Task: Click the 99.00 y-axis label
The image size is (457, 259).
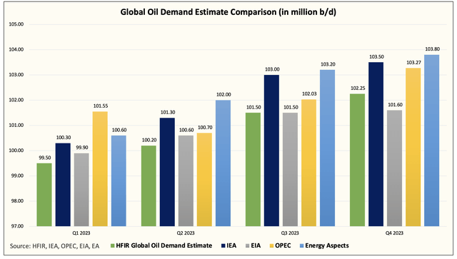Action: 16,176
